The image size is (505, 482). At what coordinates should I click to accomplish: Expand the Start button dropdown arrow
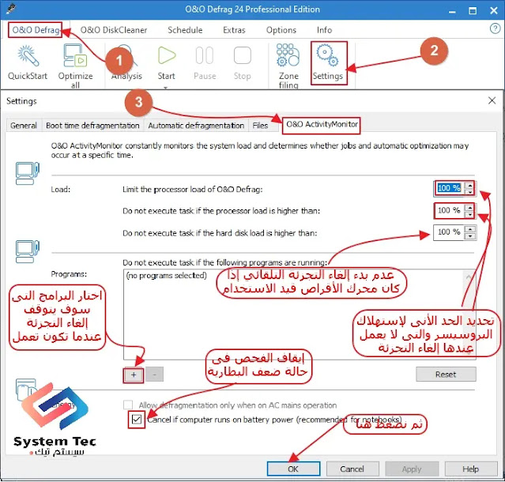[x=165, y=88]
